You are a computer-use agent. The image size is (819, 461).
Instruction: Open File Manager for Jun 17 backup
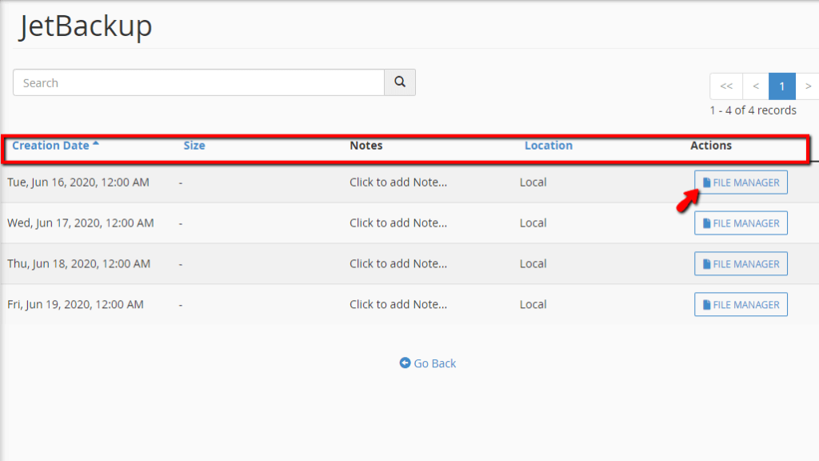[x=741, y=223]
